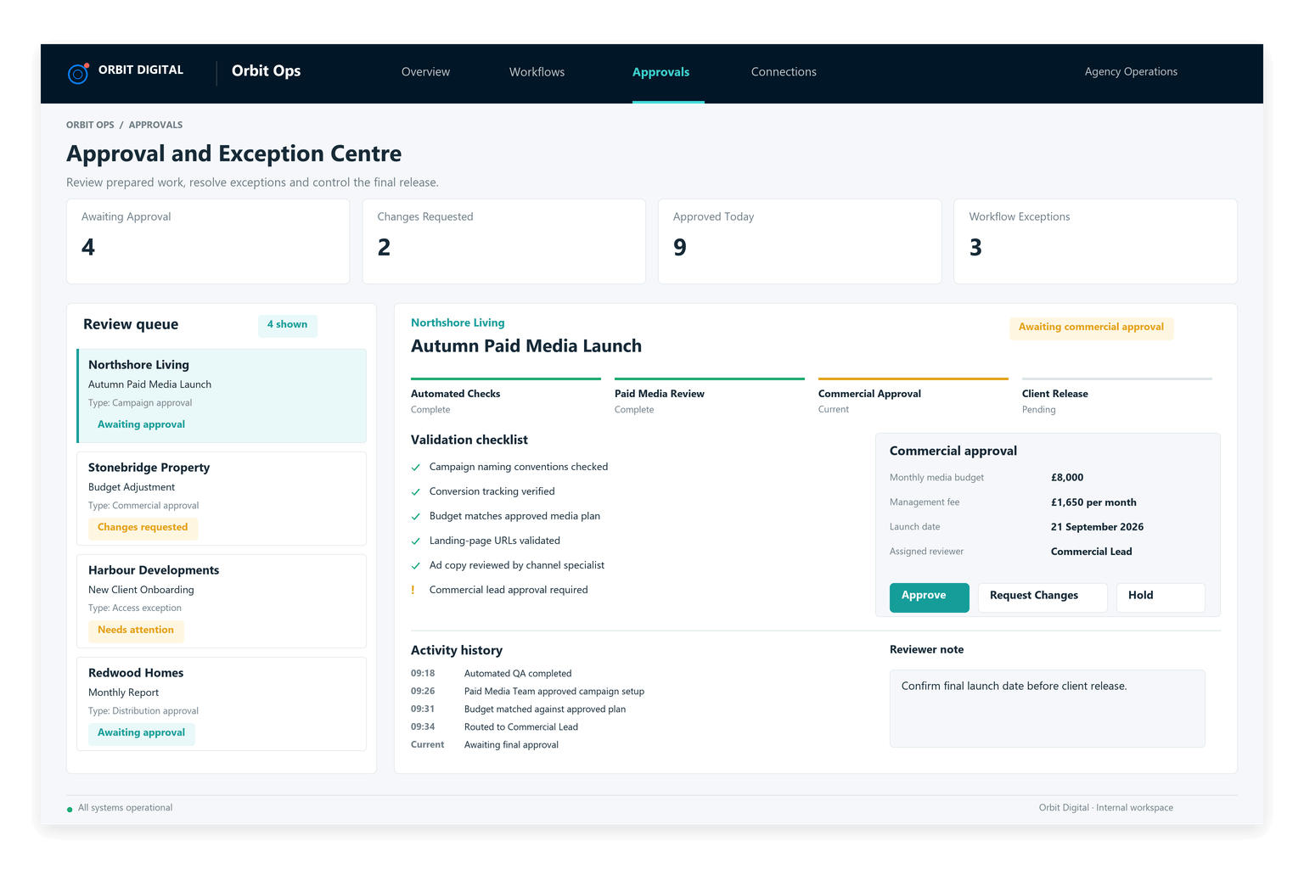Screen dimensions: 1304x869
Task: Click the '4 shown' queue badge
Action: point(287,325)
